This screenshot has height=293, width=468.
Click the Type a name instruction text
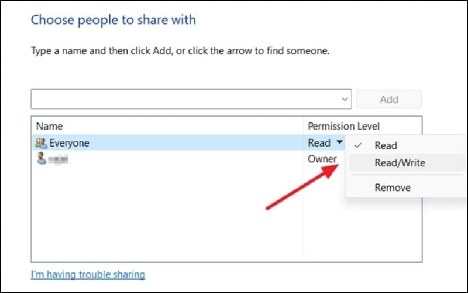click(x=180, y=51)
